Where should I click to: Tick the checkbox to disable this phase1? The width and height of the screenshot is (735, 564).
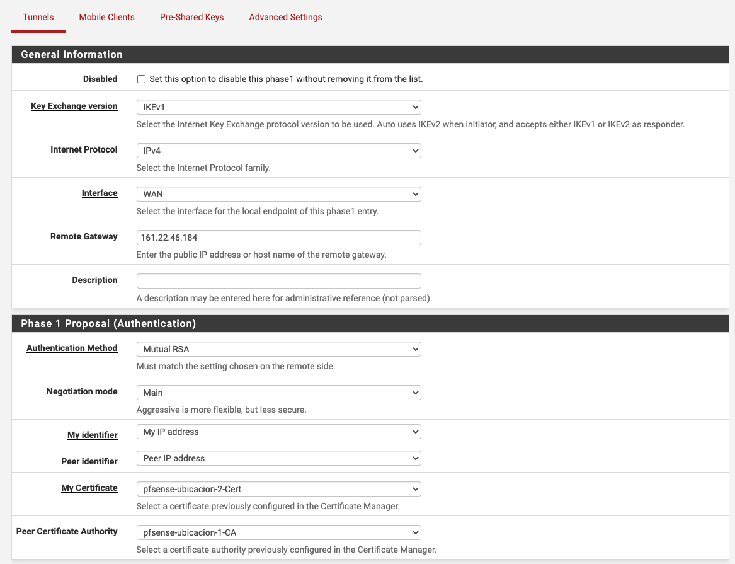click(141, 79)
